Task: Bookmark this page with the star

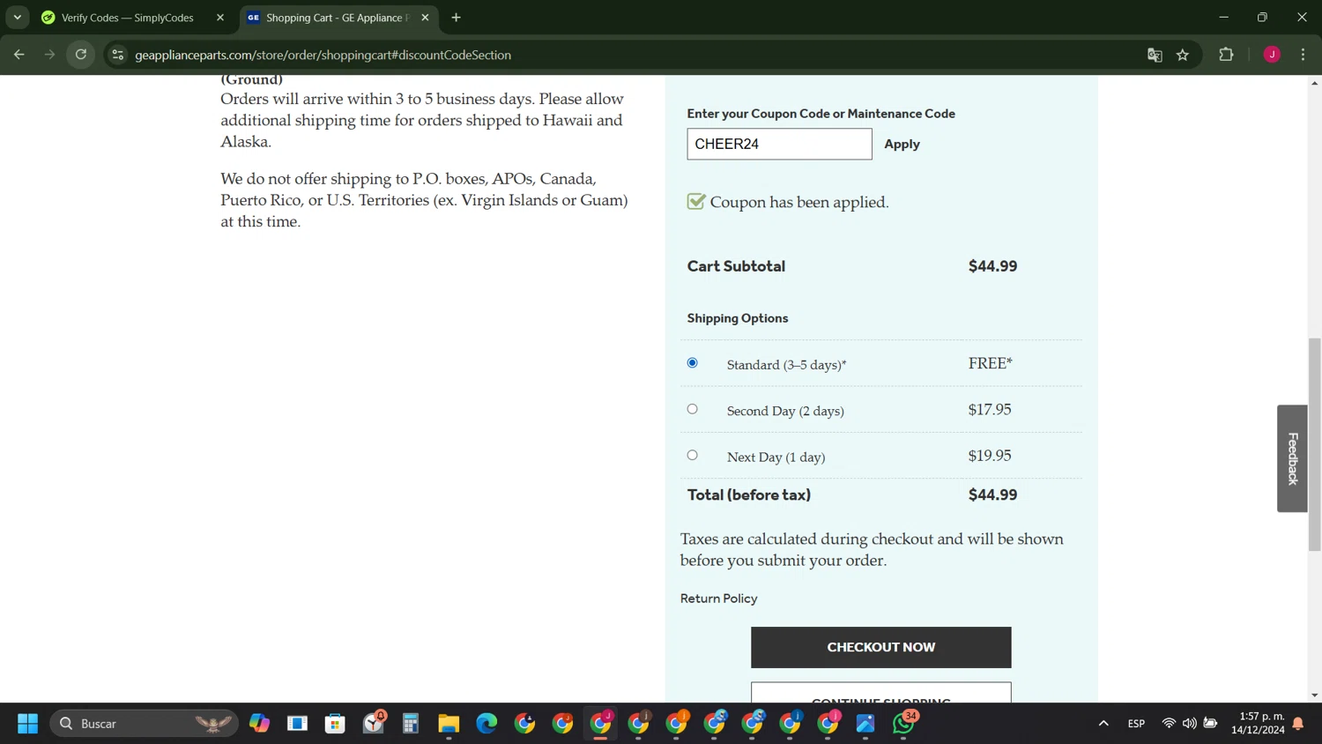Action: pyautogui.click(x=1183, y=55)
